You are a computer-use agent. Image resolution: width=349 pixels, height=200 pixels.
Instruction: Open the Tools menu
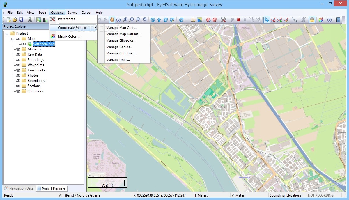pos(42,13)
